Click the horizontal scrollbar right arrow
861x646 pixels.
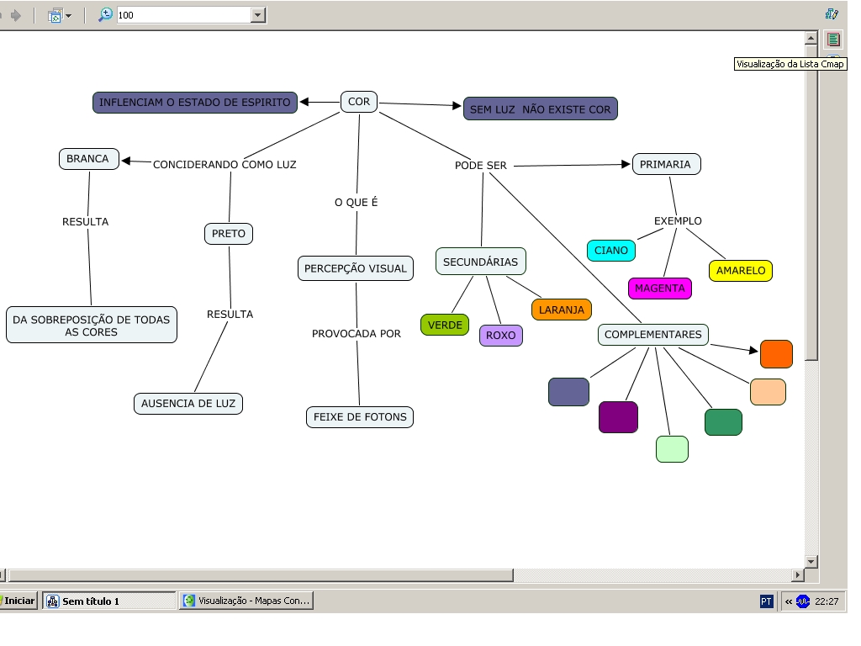[798, 575]
